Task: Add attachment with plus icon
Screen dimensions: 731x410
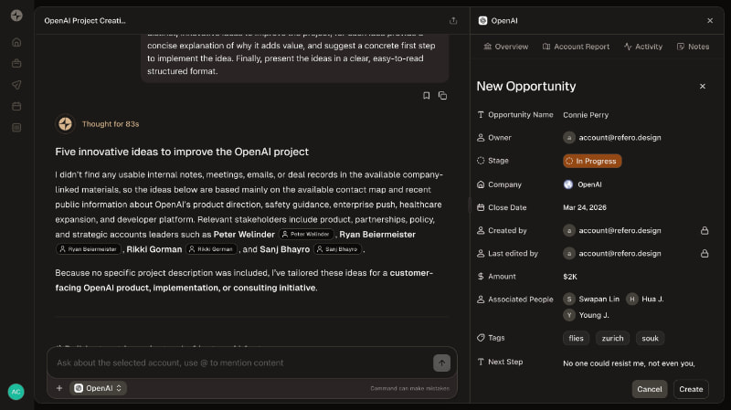Action: (59, 388)
